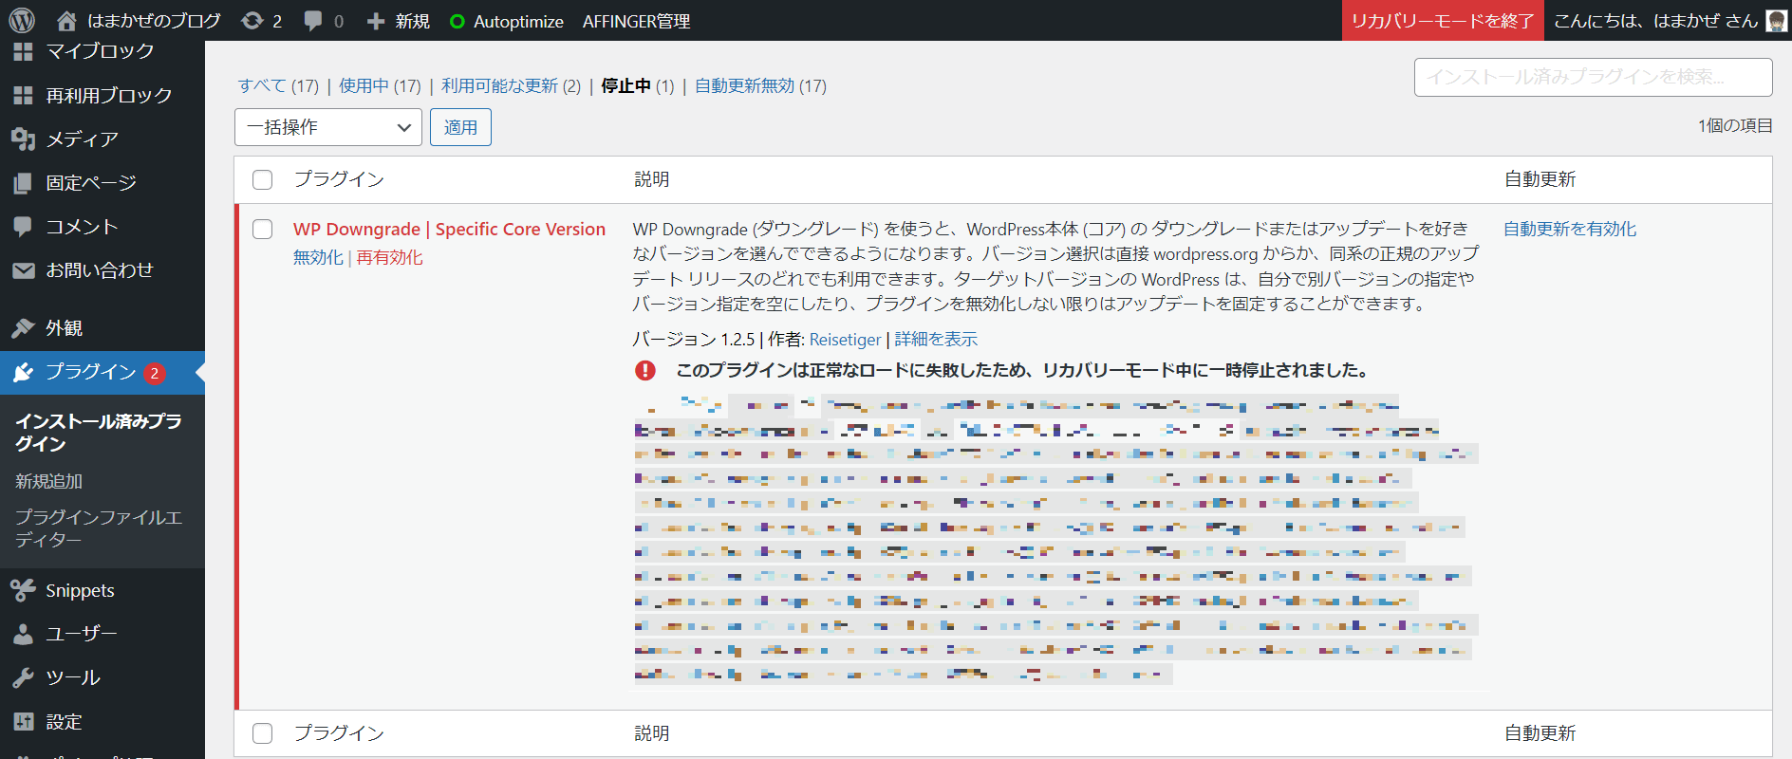Click 自動更新を有効化 link
Image resolution: width=1792 pixels, height=759 pixels.
(1570, 229)
